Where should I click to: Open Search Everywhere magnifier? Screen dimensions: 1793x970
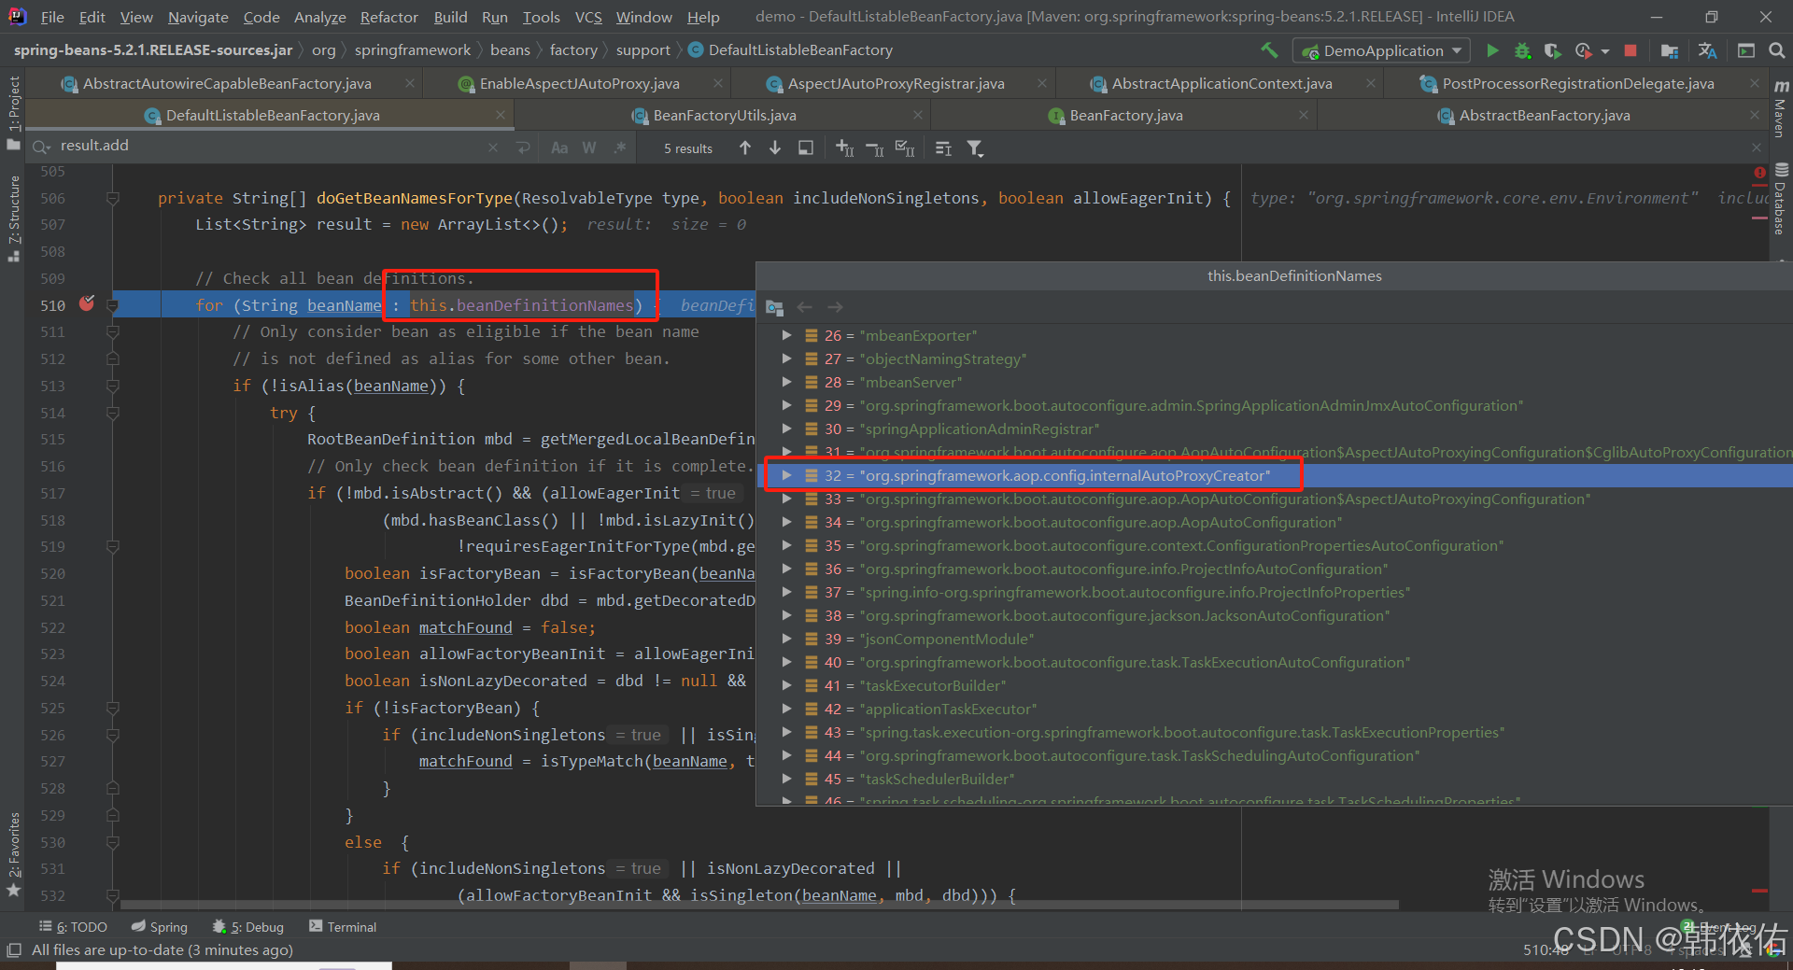pos(1777,50)
